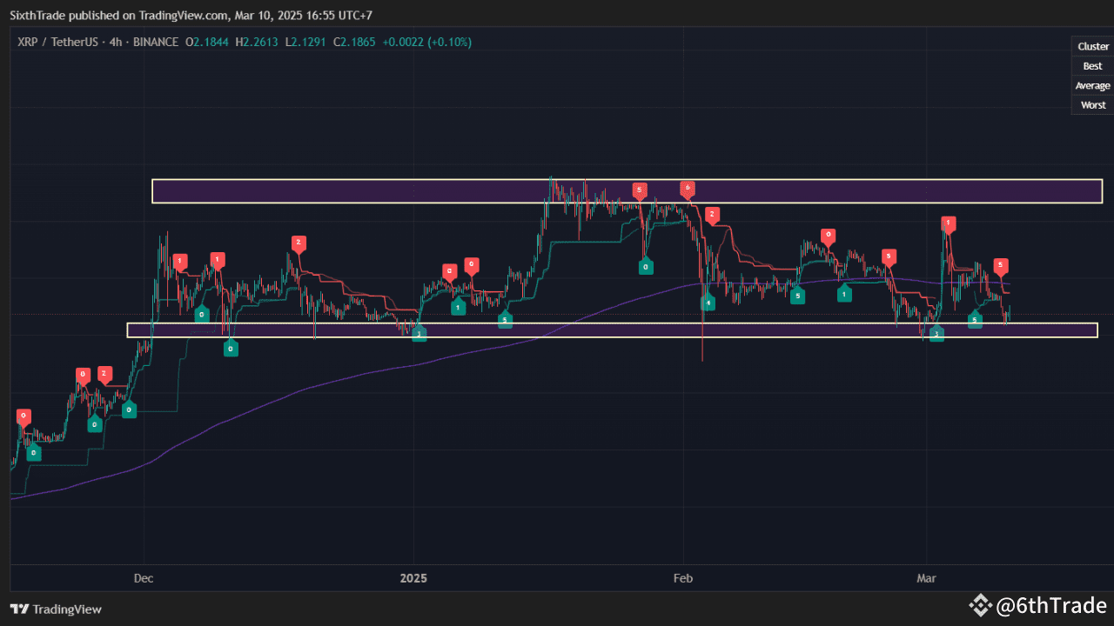The image size is (1114, 626).
Task: Click the Average legend cell
Action: click(1093, 85)
